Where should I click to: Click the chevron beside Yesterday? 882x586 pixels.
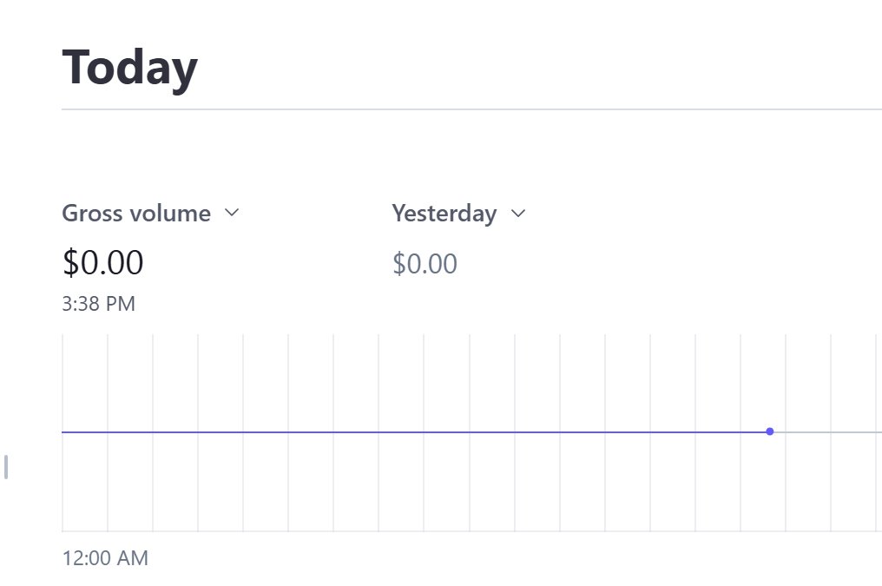[x=518, y=214]
